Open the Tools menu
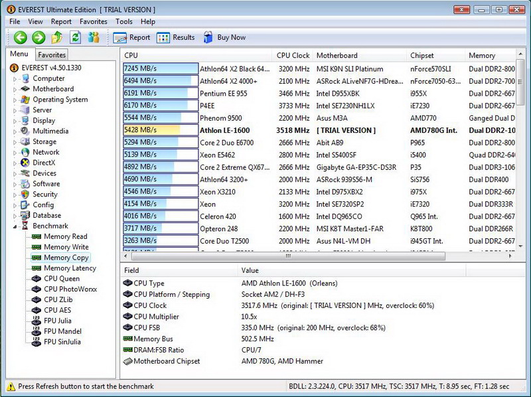The image size is (531, 397). coord(123,22)
